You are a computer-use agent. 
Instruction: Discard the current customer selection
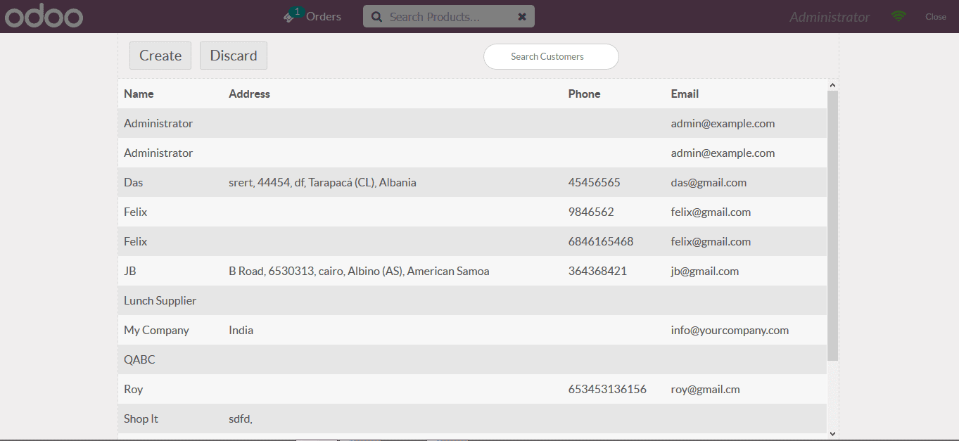click(233, 55)
